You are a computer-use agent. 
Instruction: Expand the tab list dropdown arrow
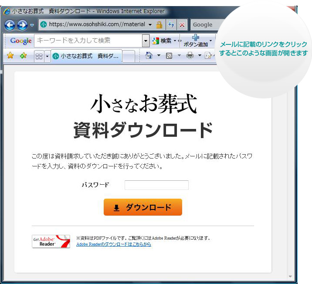[47, 56]
